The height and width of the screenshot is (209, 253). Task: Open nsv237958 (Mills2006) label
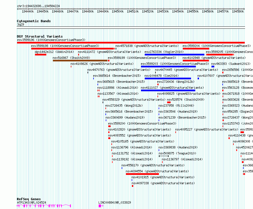[176, 105]
